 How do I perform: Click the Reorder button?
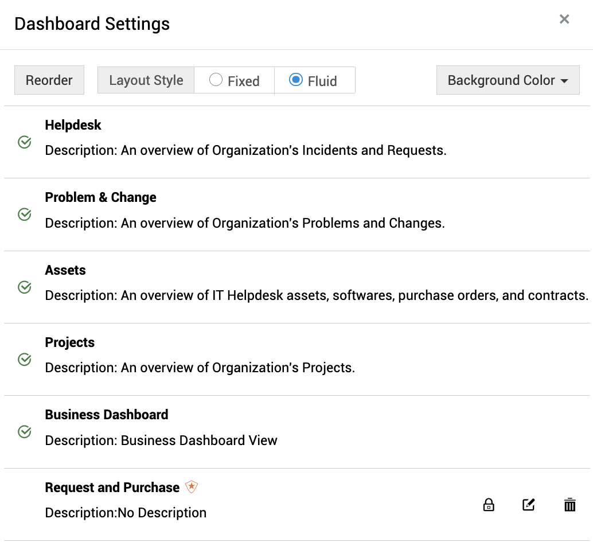click(49, 80)
